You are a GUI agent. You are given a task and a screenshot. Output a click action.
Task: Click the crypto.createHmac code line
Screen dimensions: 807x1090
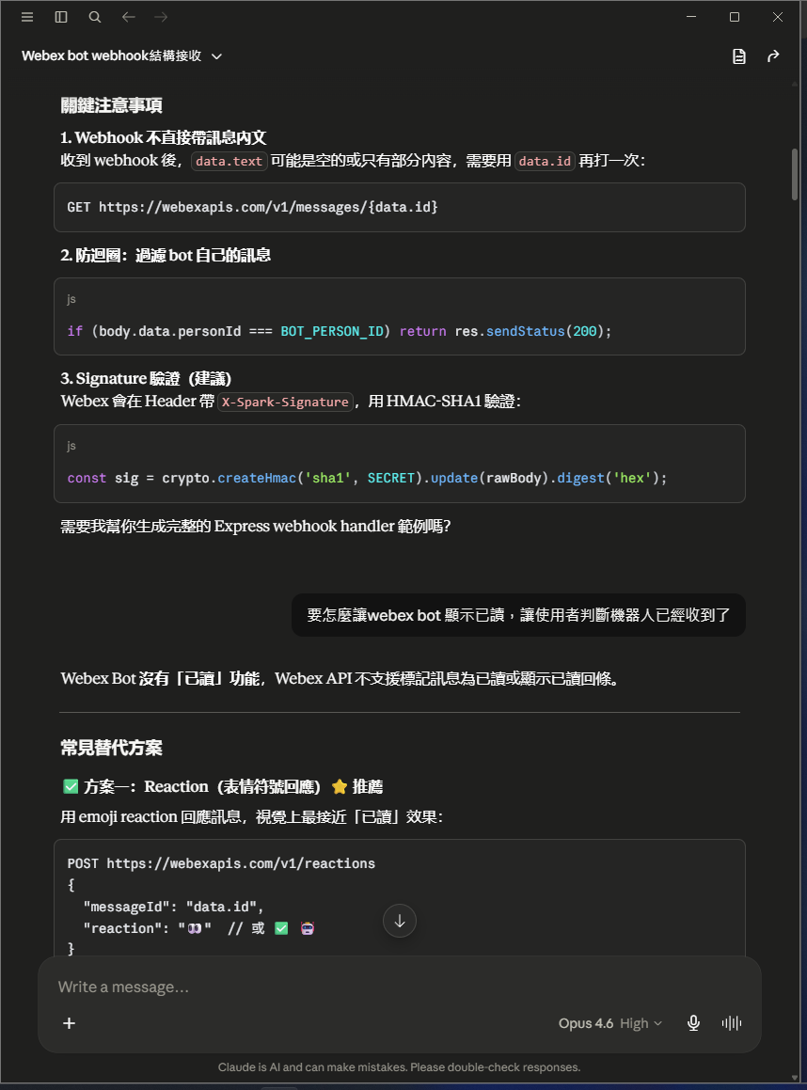coord(367,479)
